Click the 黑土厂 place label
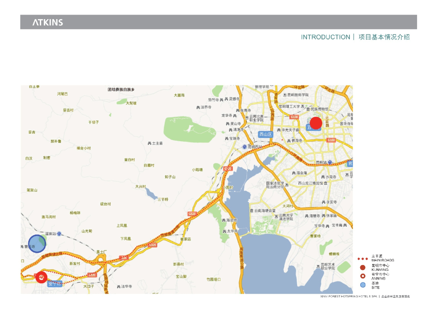 [x=101, y=252]
